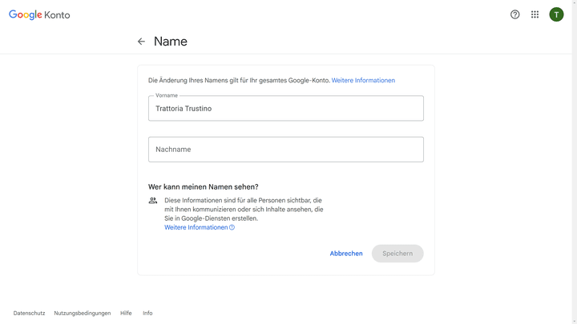This screenshot has height=324, width=577.
Task: Click the 'Wer kann meinen Namen sehen?' heading
Action: [x=204, y=186]
